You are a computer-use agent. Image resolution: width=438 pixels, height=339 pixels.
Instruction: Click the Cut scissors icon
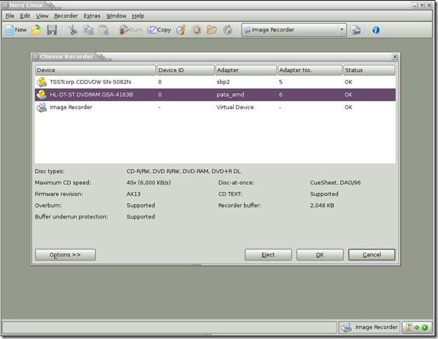coord(73,29)
